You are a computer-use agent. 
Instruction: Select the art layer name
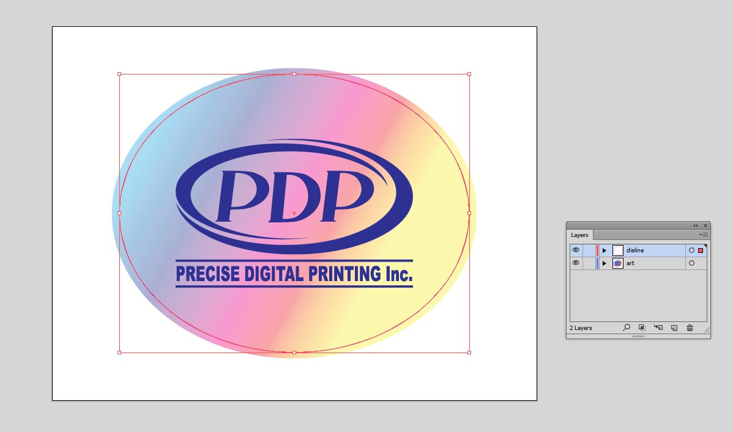pos(630,263)
